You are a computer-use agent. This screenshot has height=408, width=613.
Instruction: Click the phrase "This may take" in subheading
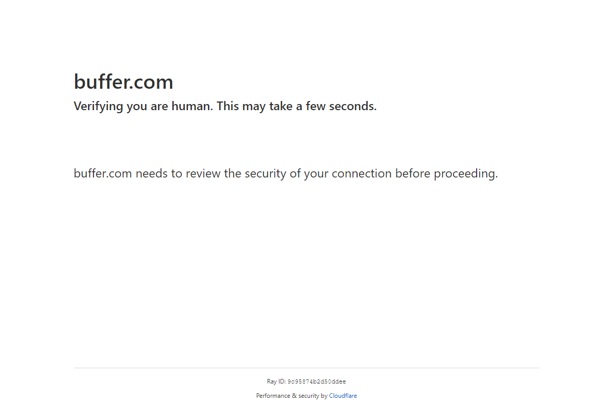(254, 106)
